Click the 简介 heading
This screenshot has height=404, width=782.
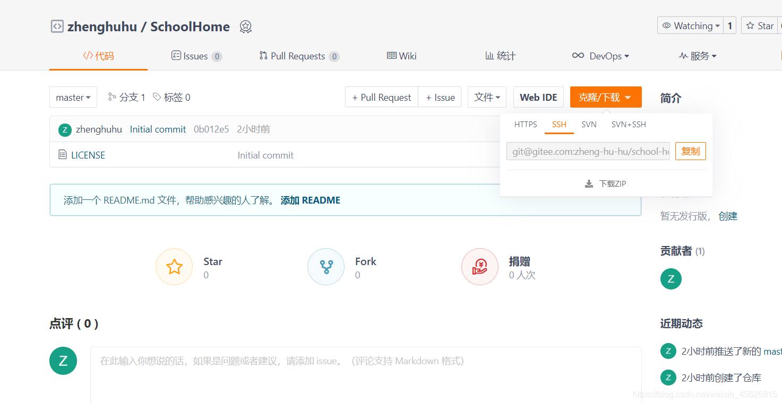(x=671, y=98)
